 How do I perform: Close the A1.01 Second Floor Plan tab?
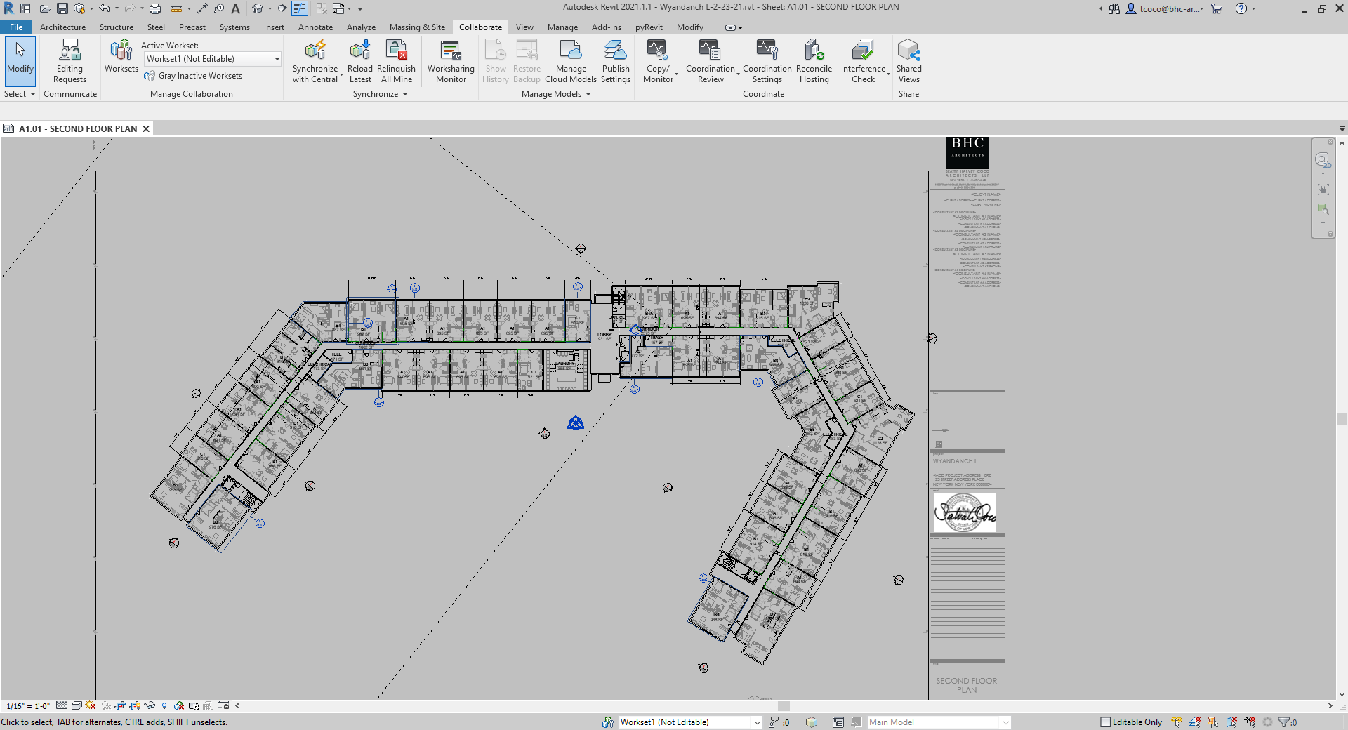click(x=146, y=129)
